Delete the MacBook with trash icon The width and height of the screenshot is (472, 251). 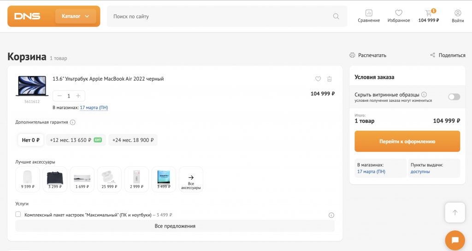pyautogui.click(x=330, y=79)
